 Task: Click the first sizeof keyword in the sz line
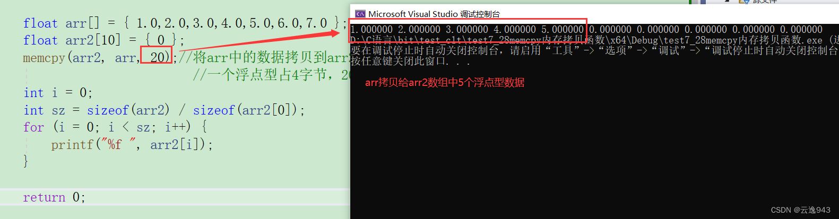pyautogui.click(x=108, y=110)
